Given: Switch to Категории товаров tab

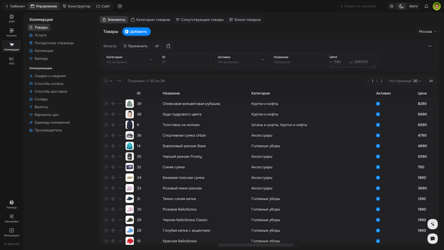Looking at the screenshot, I should tap(151, 20).
